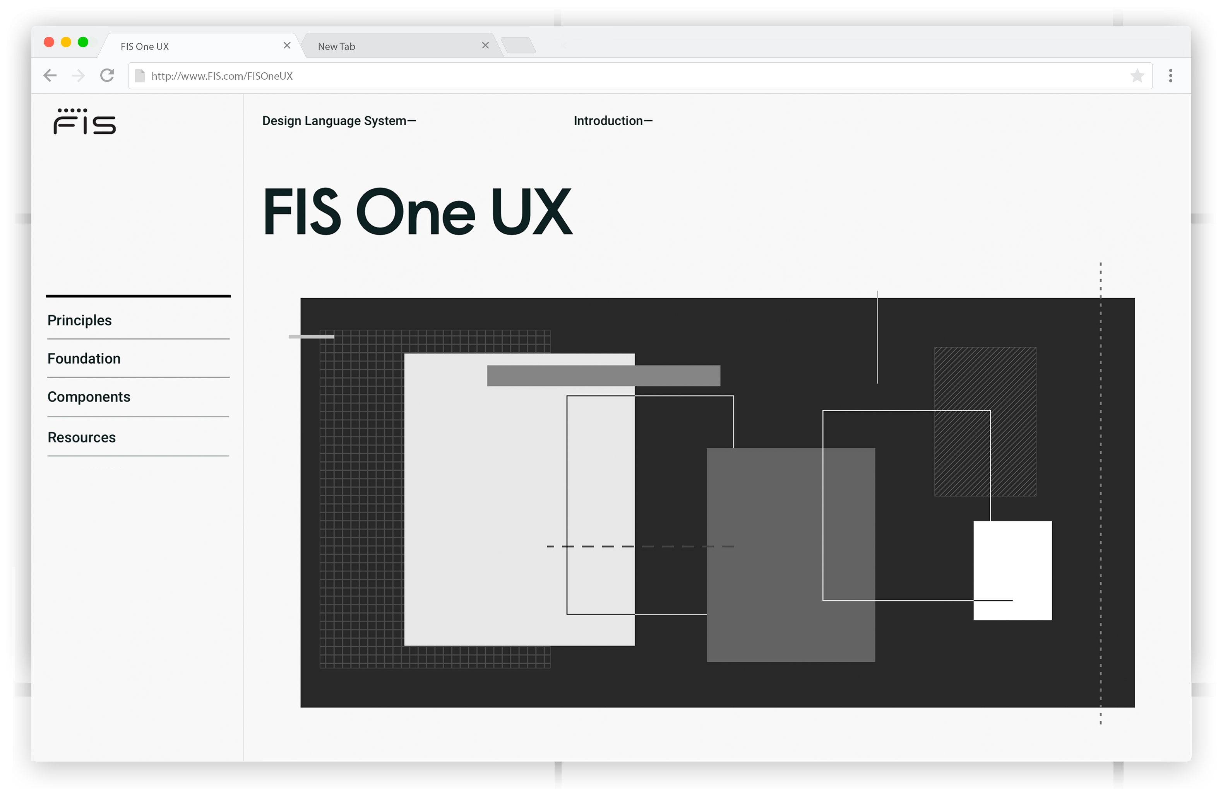Image resolution: width=1223 pixels, height=789 pixels.
Task: Close the New Tab tab
Action: 485,46
